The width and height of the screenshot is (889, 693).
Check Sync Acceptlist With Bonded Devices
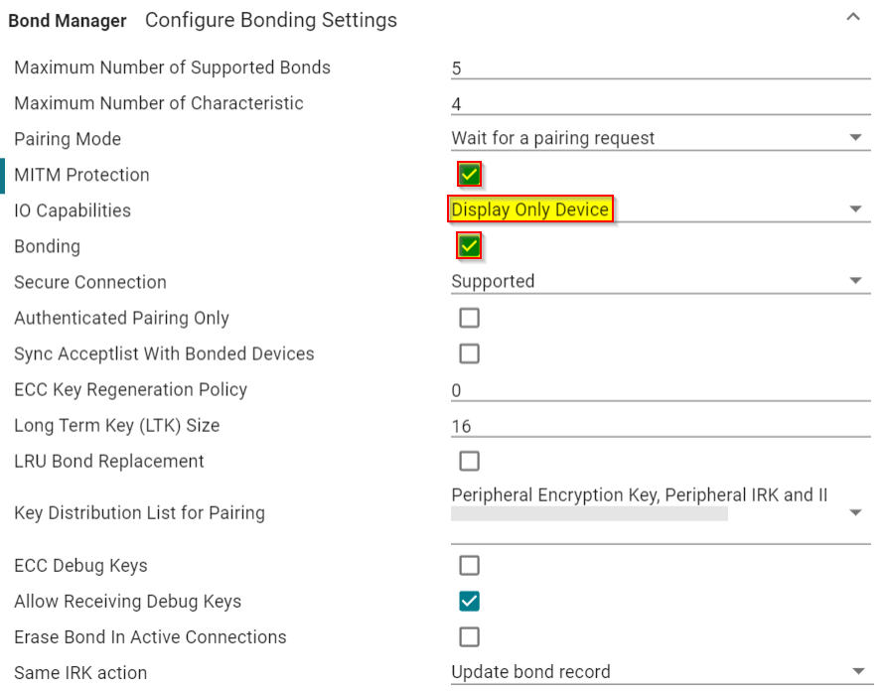[x=468, y=352]
